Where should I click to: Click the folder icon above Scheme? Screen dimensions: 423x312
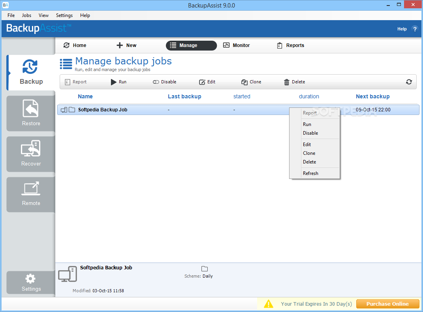(x=205, y=269)
